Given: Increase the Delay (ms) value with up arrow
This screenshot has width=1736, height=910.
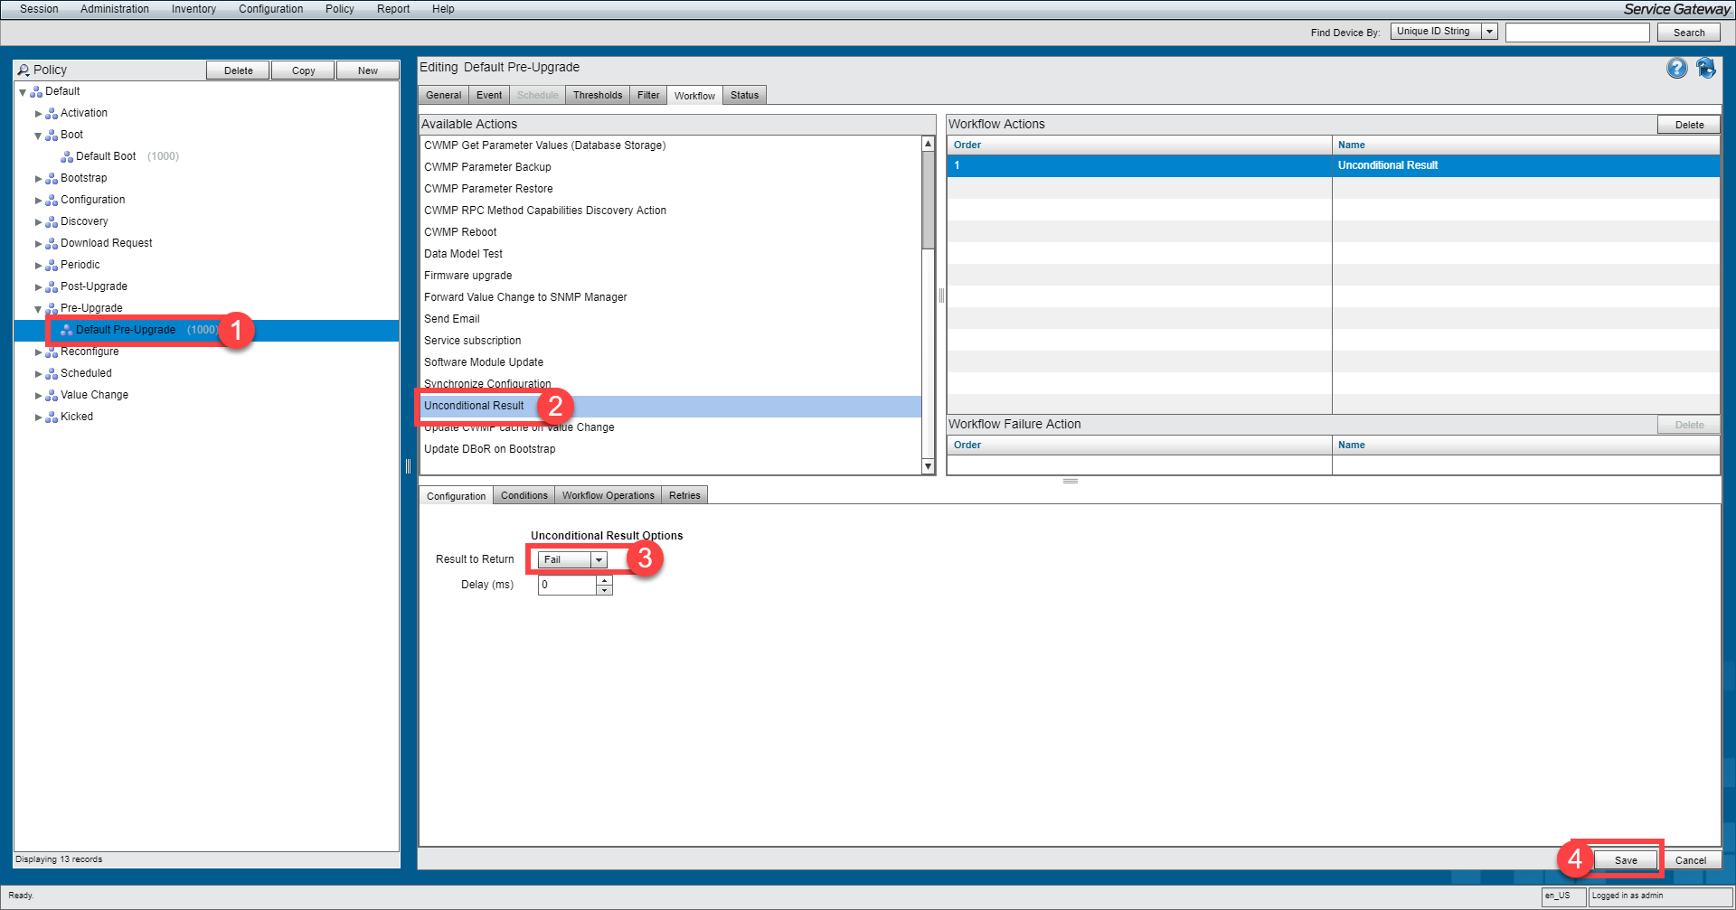Looking at the screenshot, I should (x=604, y=580).
